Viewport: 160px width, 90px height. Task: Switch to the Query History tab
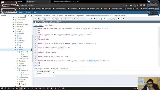pyautogui.click(x=49, y=25)
